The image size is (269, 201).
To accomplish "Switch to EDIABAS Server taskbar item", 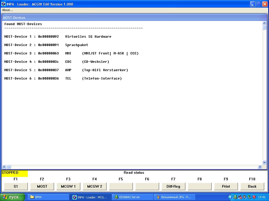I will pyautogui.click(x=132, y=197).
